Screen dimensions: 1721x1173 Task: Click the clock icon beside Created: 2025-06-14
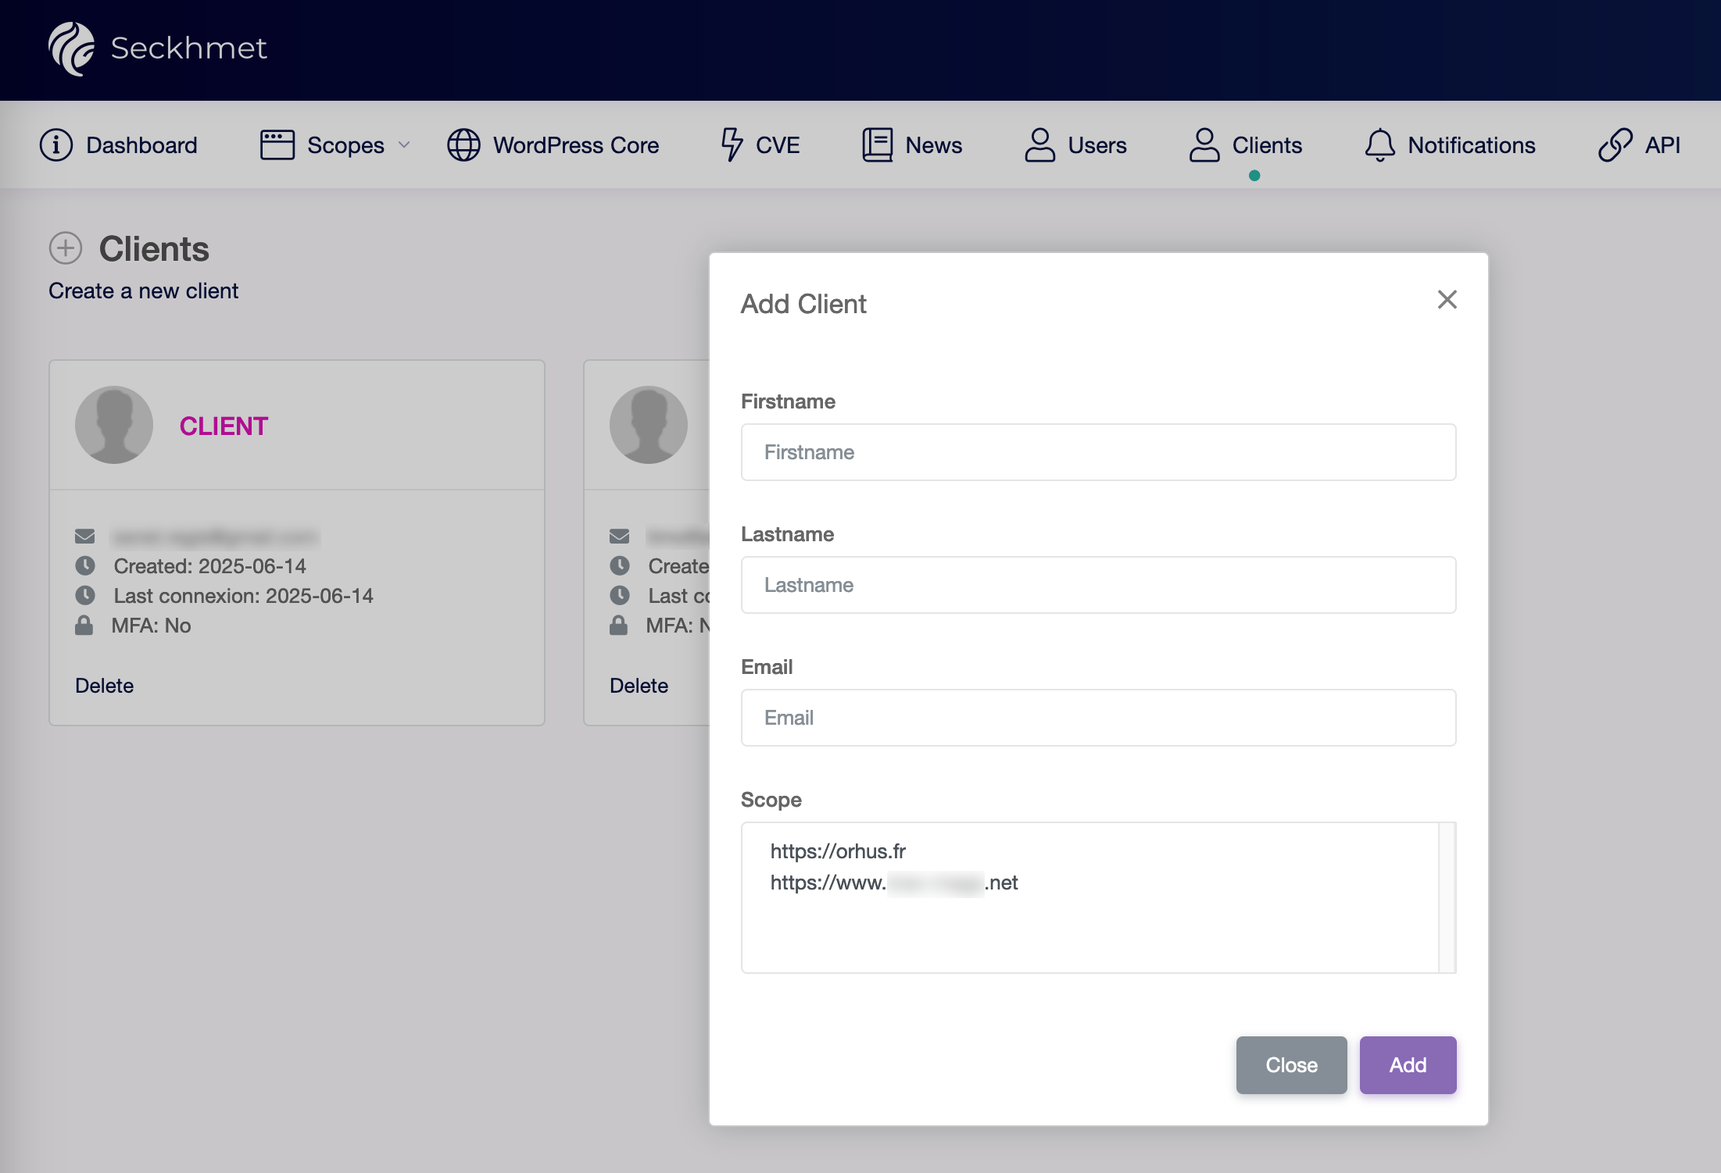click(84, 565)
